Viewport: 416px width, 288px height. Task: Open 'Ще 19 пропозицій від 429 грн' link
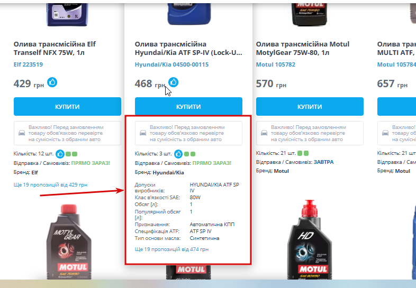point(50,184)
